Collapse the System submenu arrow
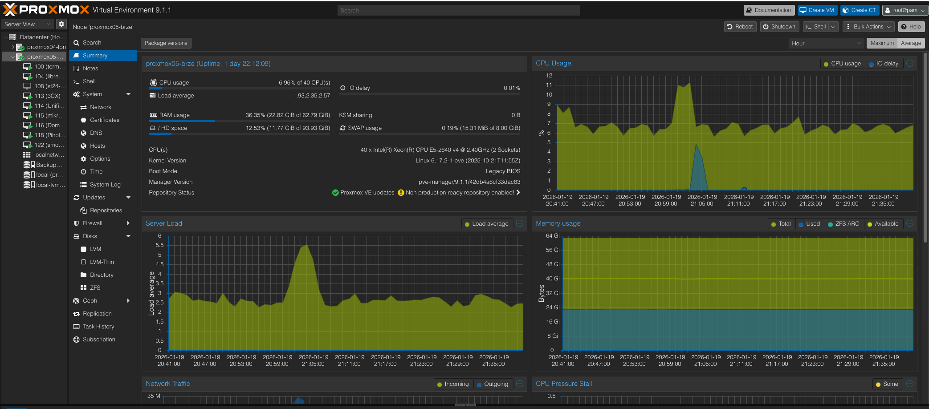Image resolution: width=929 pixels, height=409 pixels. pyautogui.click(x=128, y=94)
